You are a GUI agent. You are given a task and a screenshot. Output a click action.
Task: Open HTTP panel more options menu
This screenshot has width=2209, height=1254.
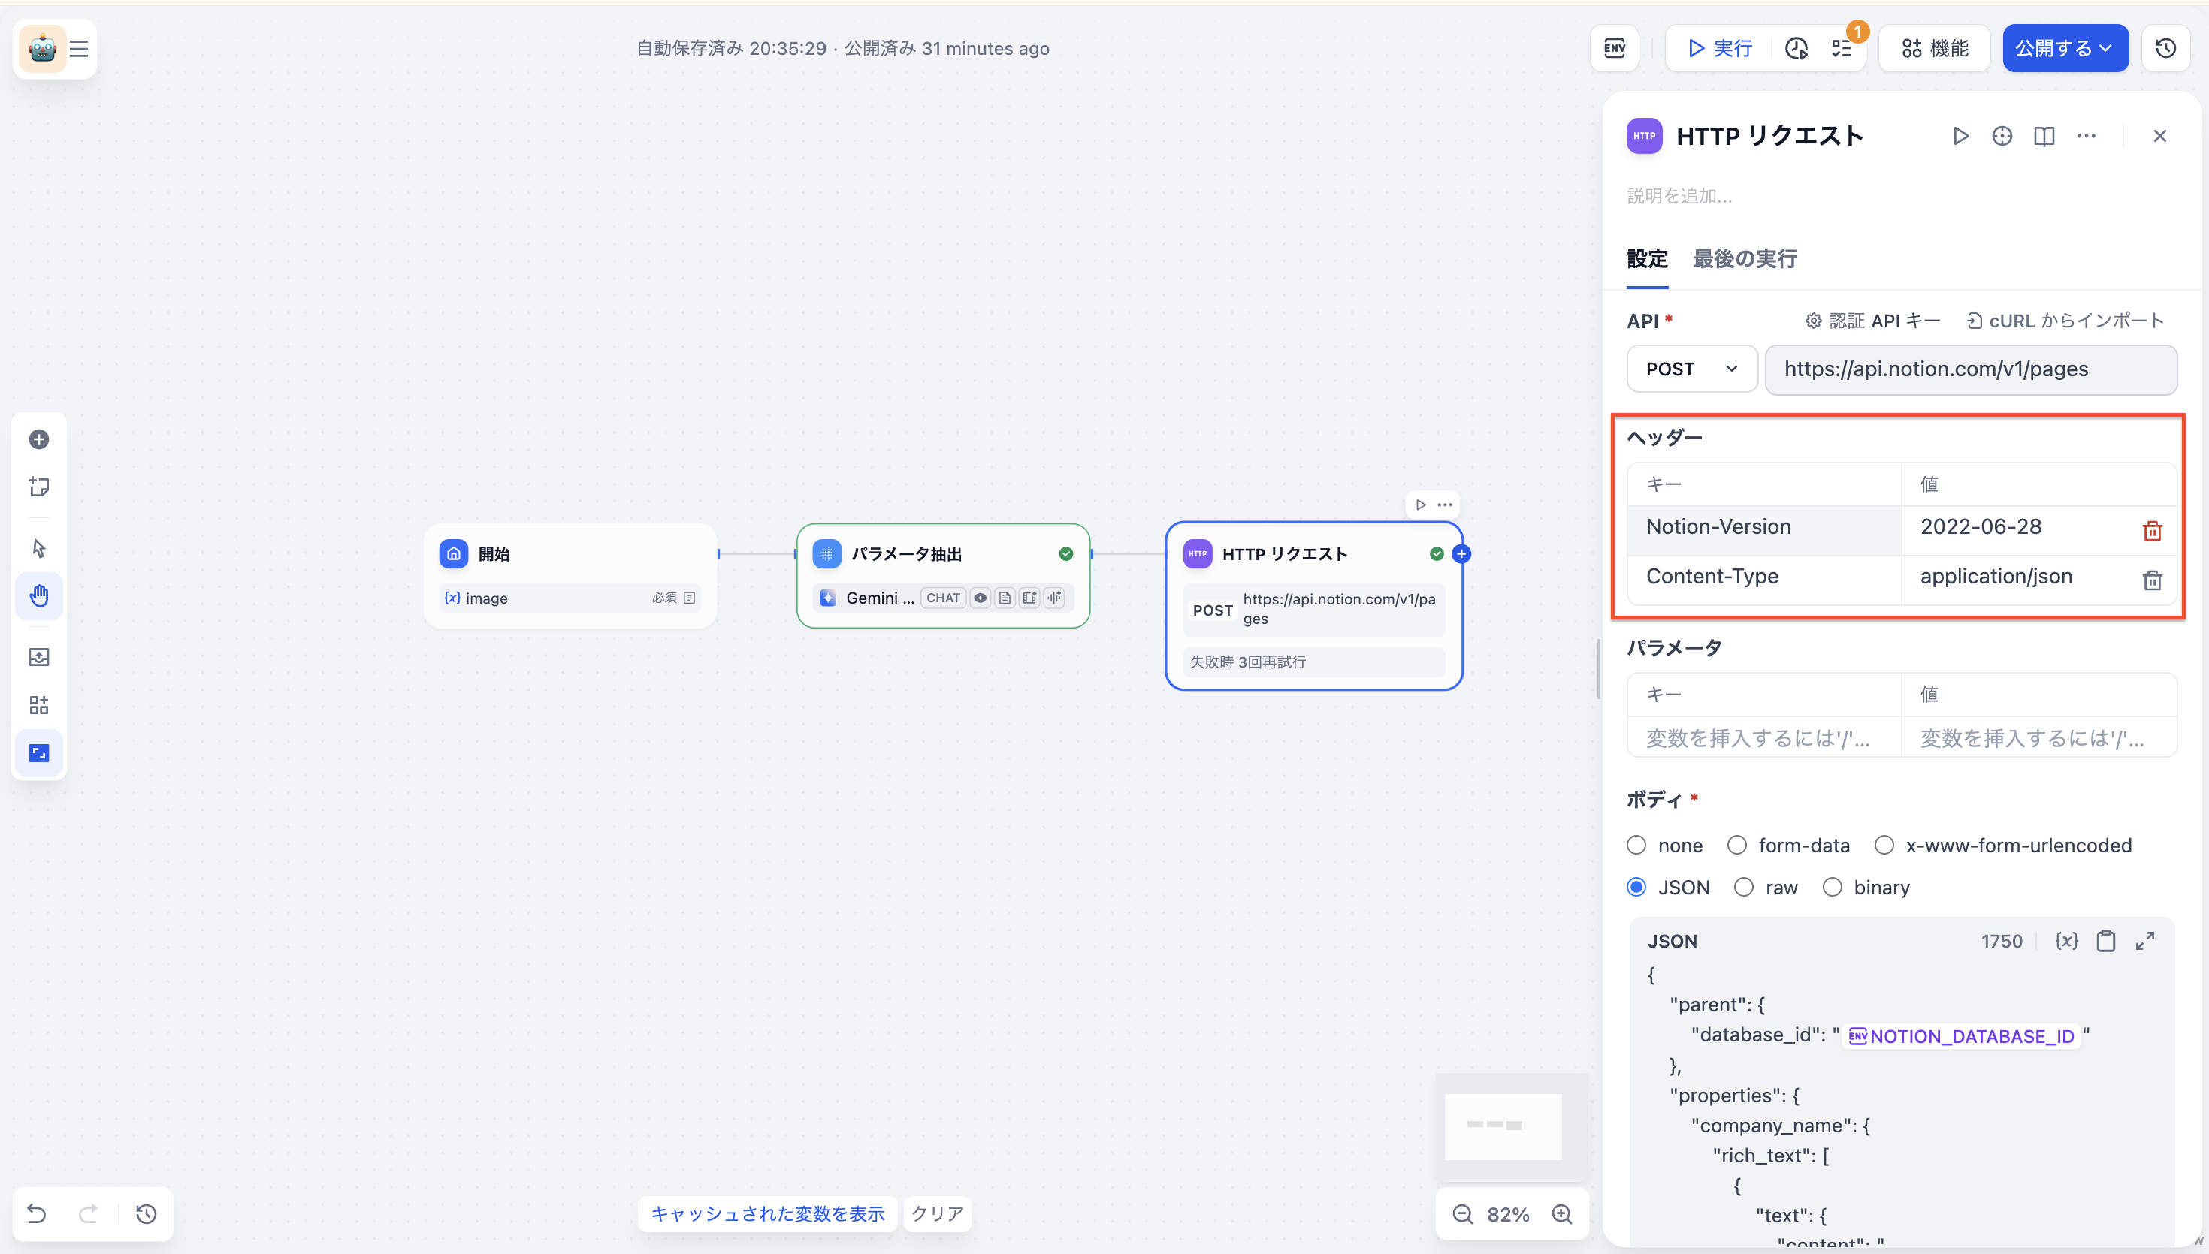point(2086,136)
